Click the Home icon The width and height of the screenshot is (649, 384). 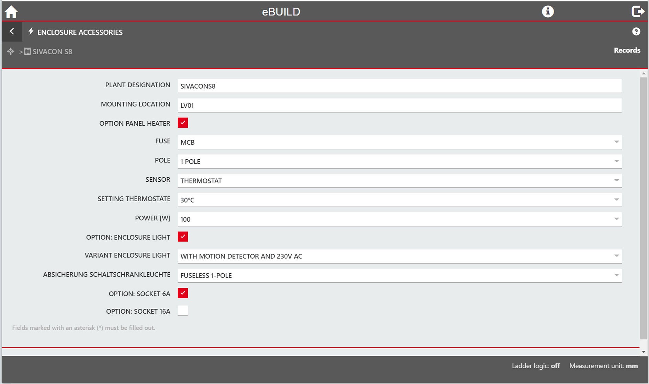tap(11, 12)
